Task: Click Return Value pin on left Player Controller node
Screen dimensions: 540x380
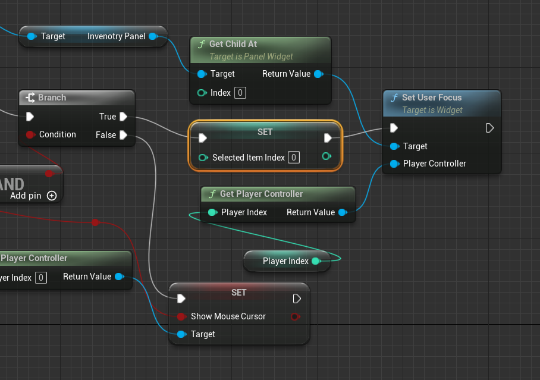Action: point(120,277)
